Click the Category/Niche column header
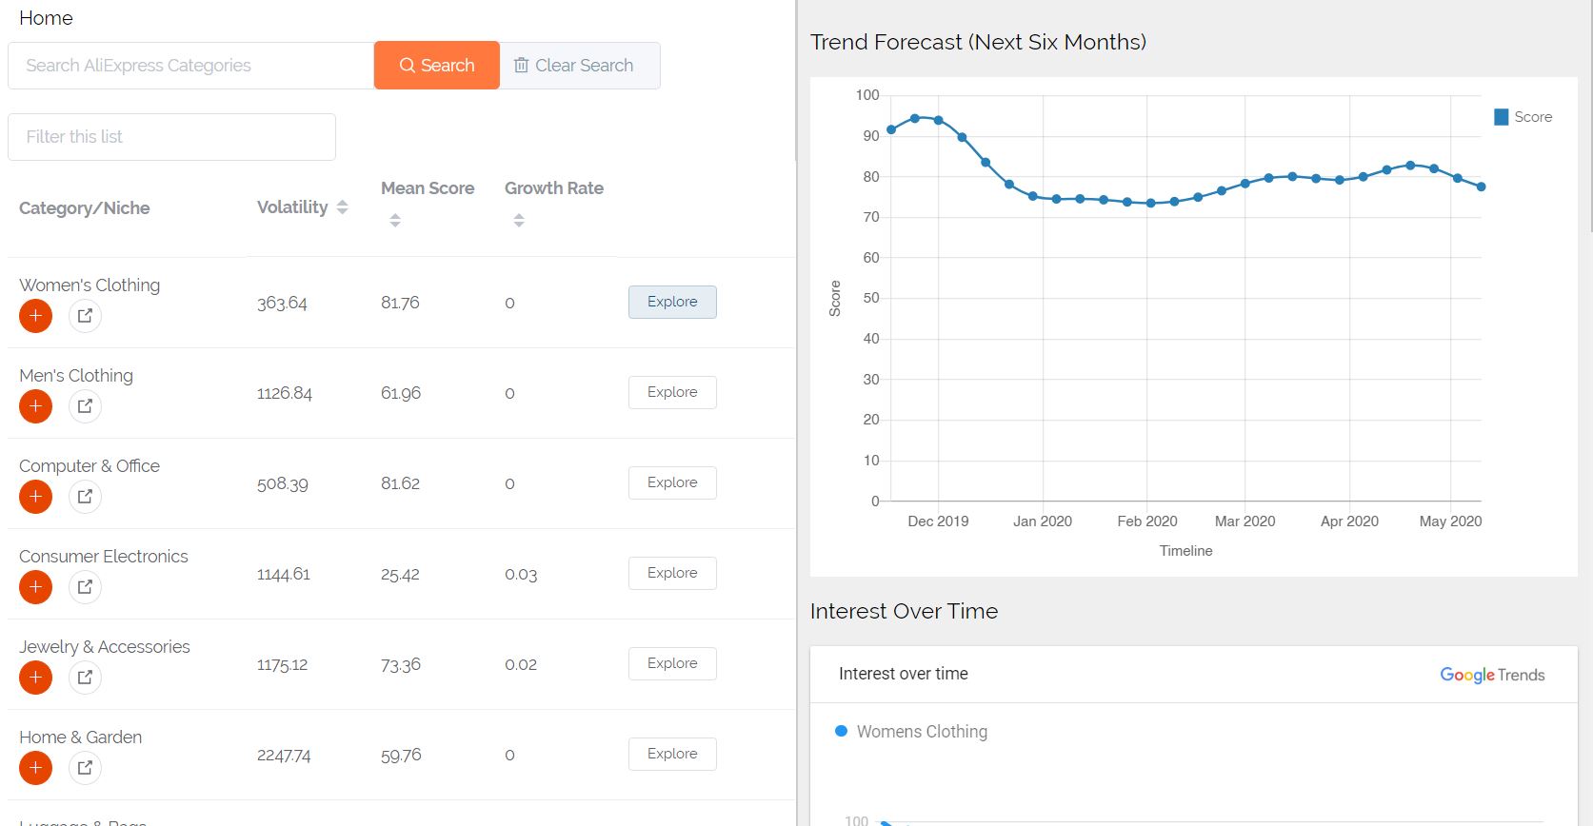 pyautogui.click(x=85, y=208)
